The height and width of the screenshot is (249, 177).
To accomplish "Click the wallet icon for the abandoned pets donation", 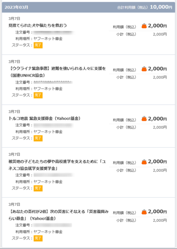I will [144, 26].
